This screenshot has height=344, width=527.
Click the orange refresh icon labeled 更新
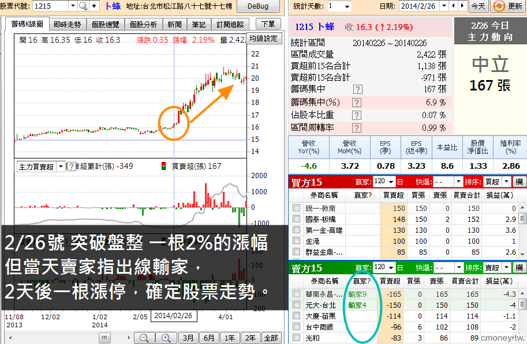coord(509,6)
